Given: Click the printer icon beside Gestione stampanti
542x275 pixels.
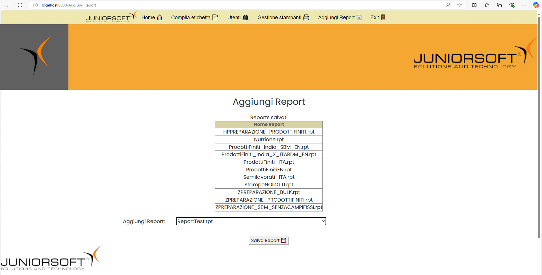Looking at the screenshot, I should click(x=306, y=18).
